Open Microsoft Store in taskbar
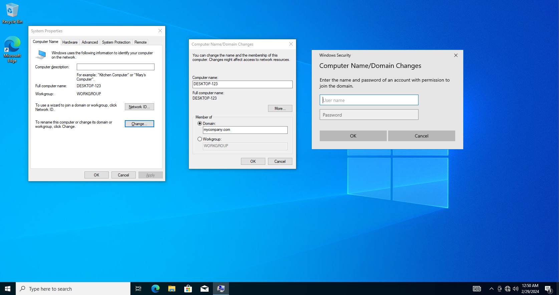The width and height of the screenshot is (559, 295). (188, 289)
